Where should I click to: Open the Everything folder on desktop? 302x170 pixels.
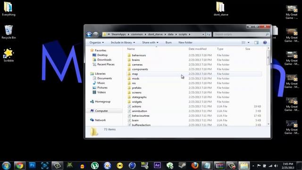click(x=8, y=9)
